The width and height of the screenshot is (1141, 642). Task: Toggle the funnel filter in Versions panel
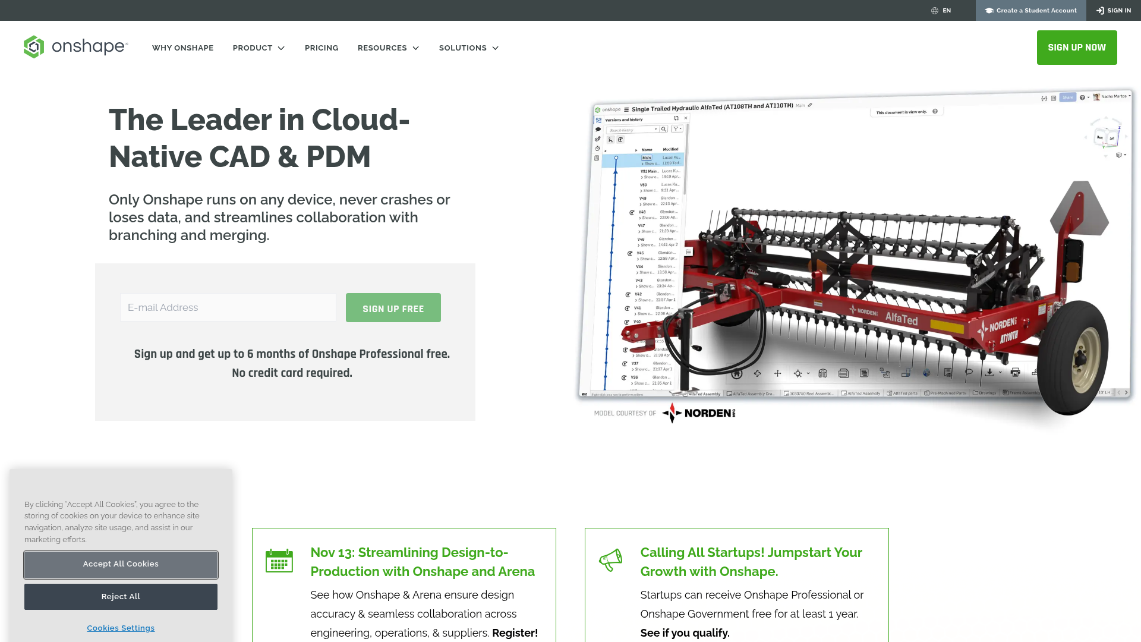676,129
